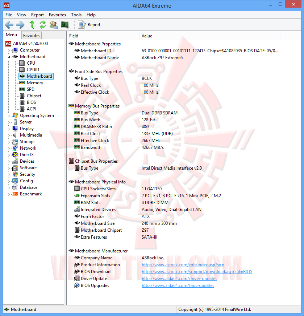The width and height of the screenshot is (304, 316).
Task: Click the Report toolbar button
Action: point(89,25)
